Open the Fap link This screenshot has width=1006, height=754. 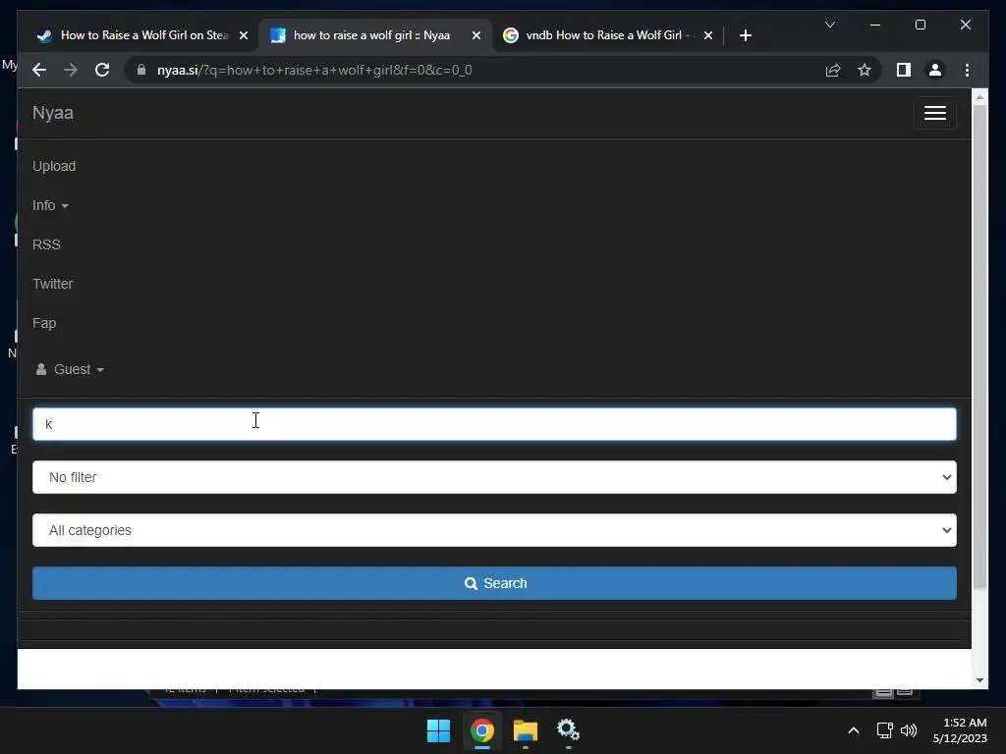click(44, 323)
